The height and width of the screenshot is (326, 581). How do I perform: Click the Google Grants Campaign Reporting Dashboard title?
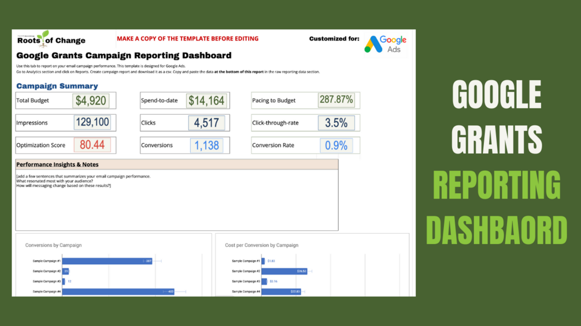[x=124, y=55]
